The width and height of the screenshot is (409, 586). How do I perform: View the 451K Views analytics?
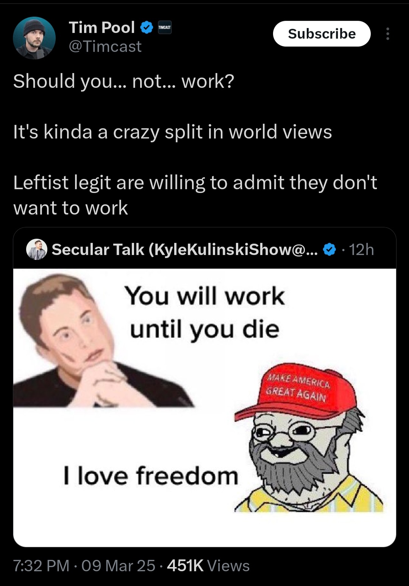click(x=208, y=566)
